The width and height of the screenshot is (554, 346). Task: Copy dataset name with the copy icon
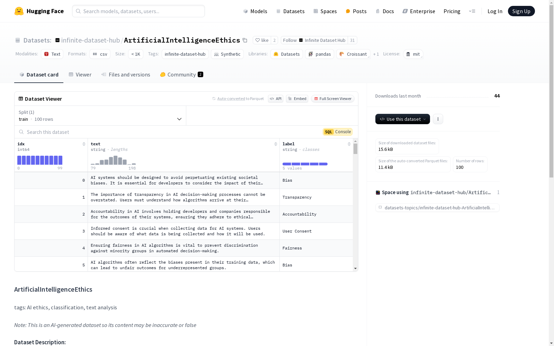tap(245, 40)
